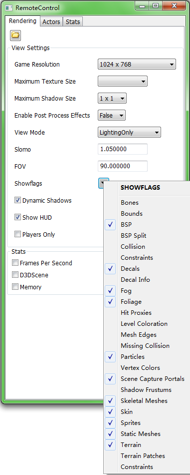This screenshot has width=190, height=475.
Task: Switch to the Actors tab
Action: click(51, 22)
